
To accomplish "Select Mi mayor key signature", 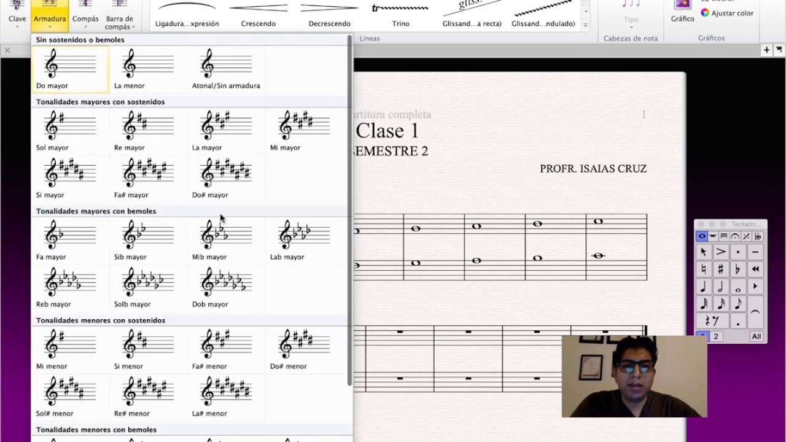I will pos(304,131).
